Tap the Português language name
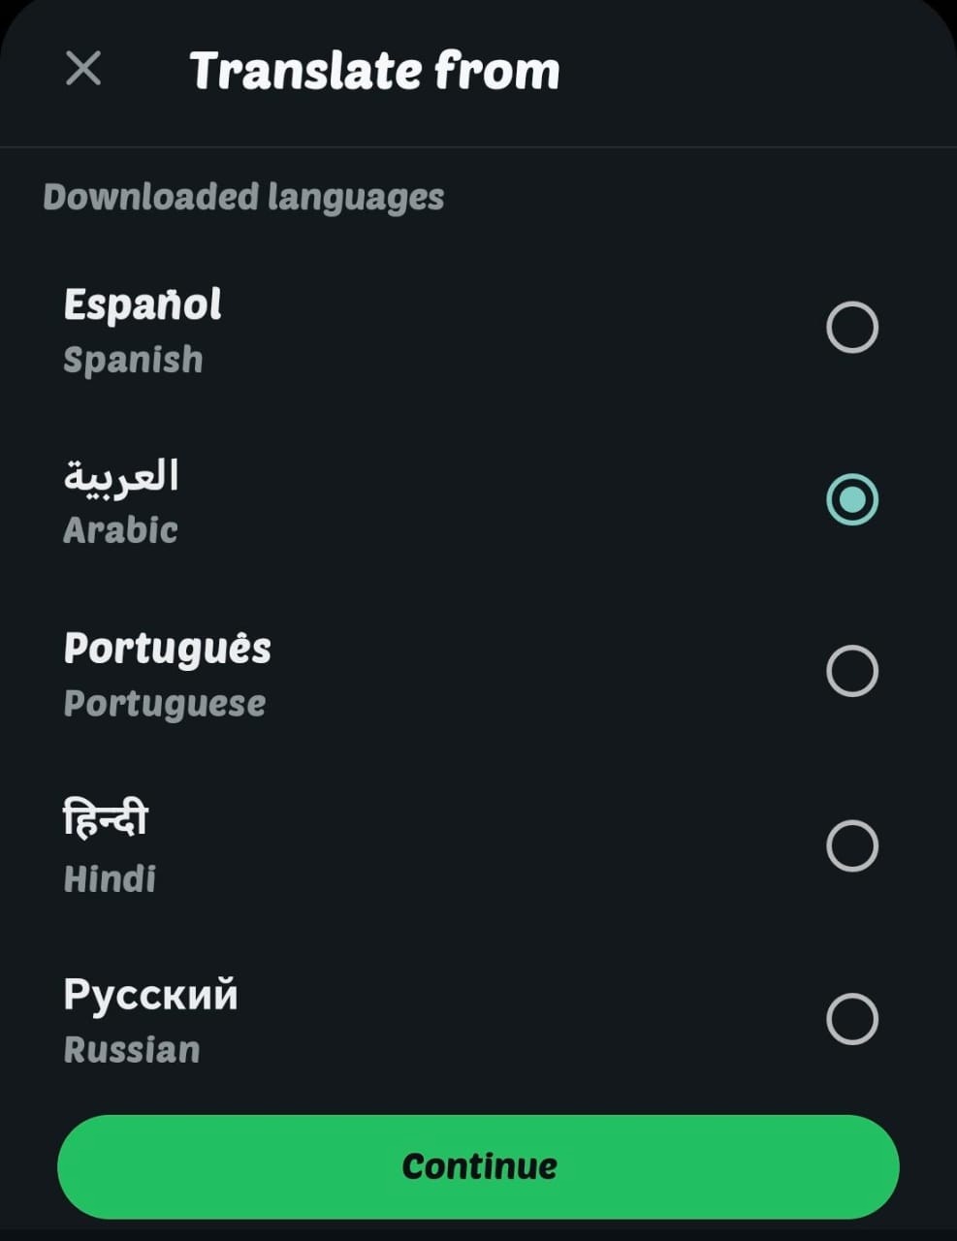 click(168, 650)
